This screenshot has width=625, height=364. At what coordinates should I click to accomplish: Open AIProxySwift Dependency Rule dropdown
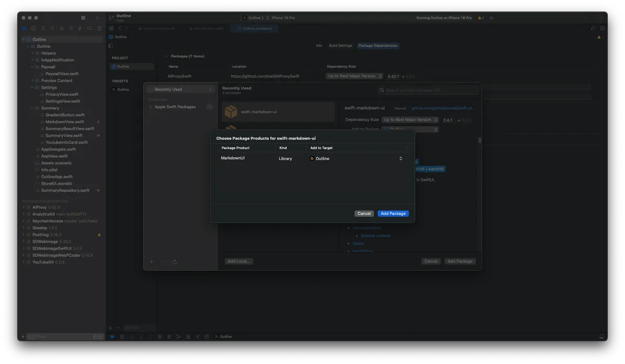(355, 76)
